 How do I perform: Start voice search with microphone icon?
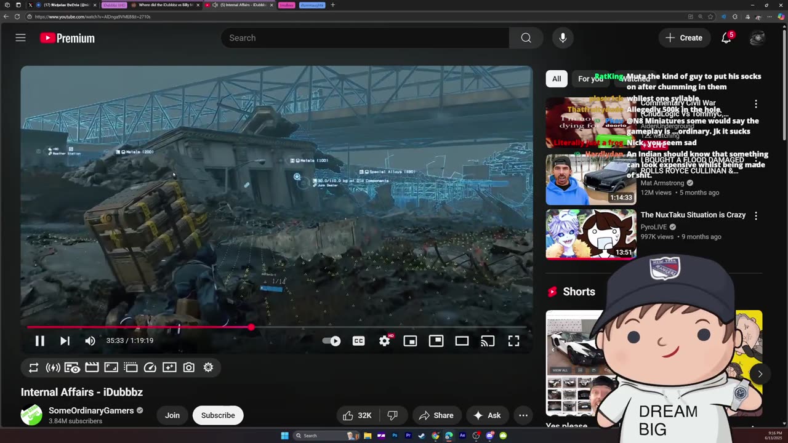[563, 38]
